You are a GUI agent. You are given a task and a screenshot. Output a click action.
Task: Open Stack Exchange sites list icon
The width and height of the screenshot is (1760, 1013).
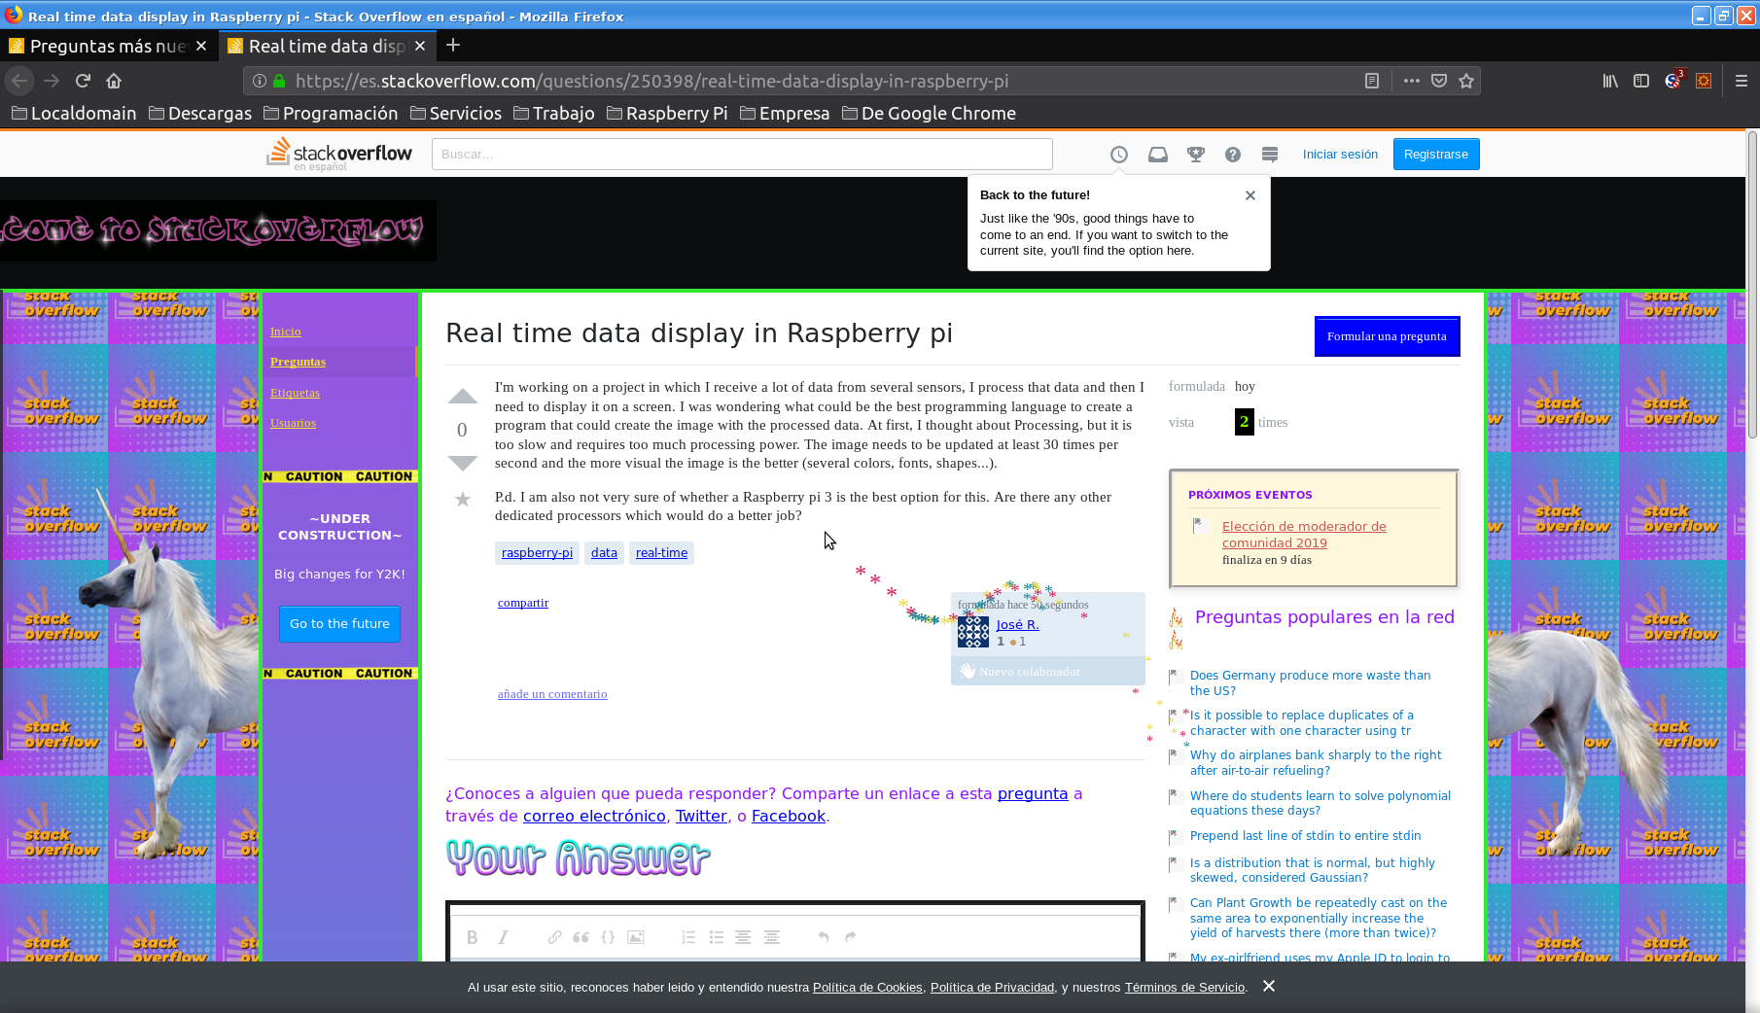[x=1270, y=155]
